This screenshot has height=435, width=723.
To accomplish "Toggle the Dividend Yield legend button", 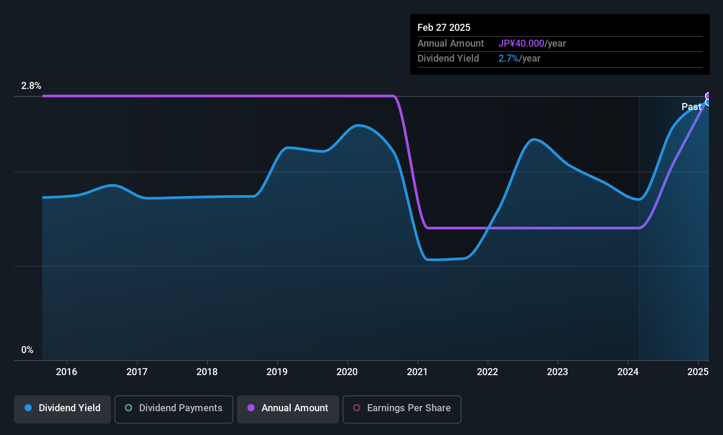I will pos(63,409).
